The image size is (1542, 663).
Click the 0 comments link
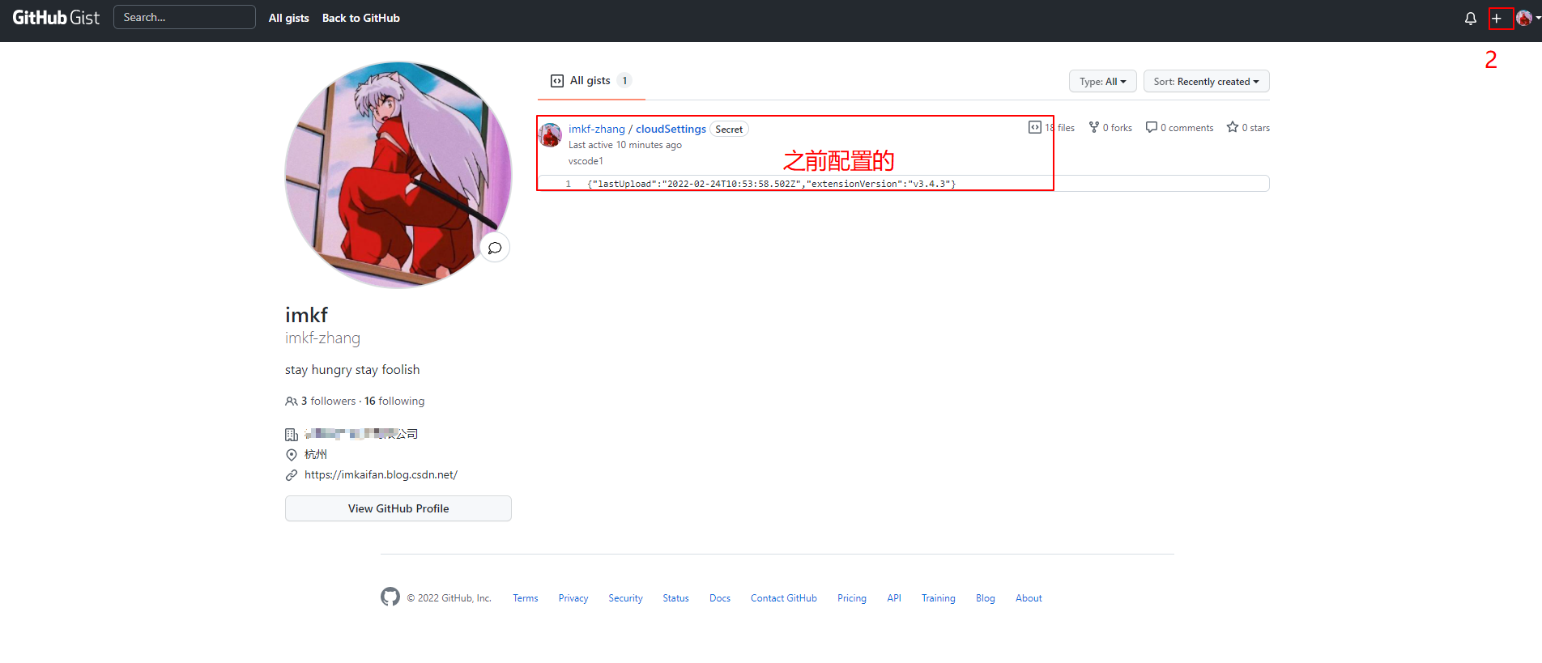(1180, 128)
